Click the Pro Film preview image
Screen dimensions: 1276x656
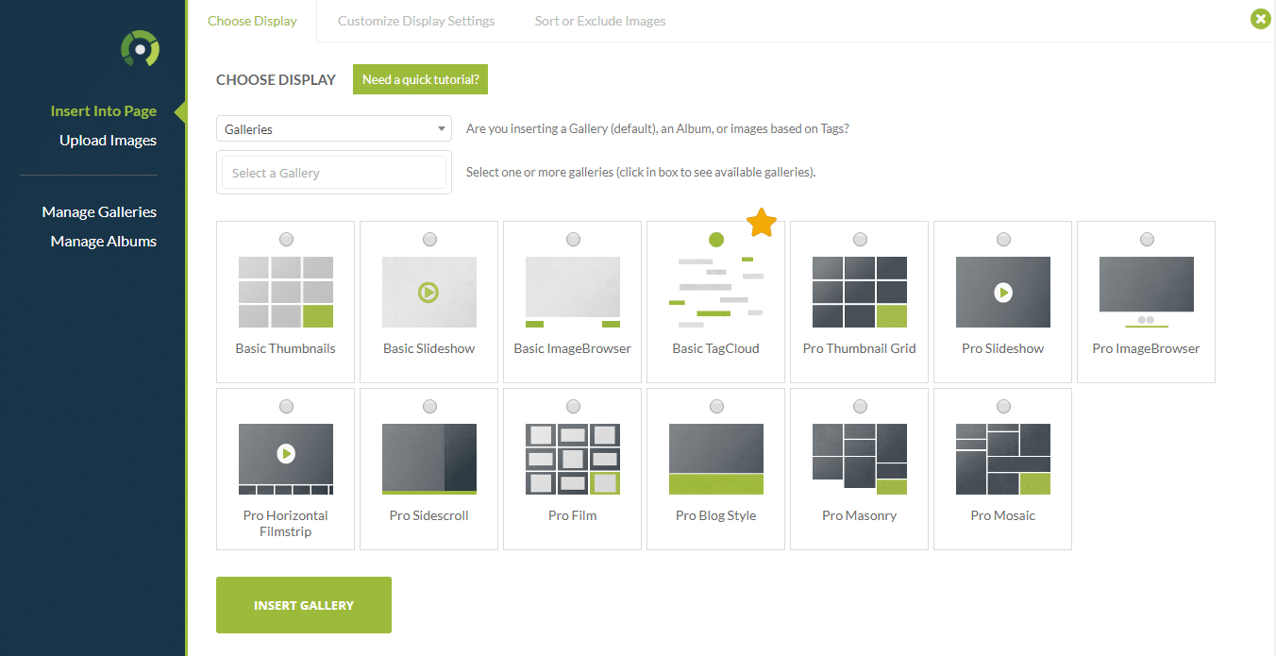[573, 459]
